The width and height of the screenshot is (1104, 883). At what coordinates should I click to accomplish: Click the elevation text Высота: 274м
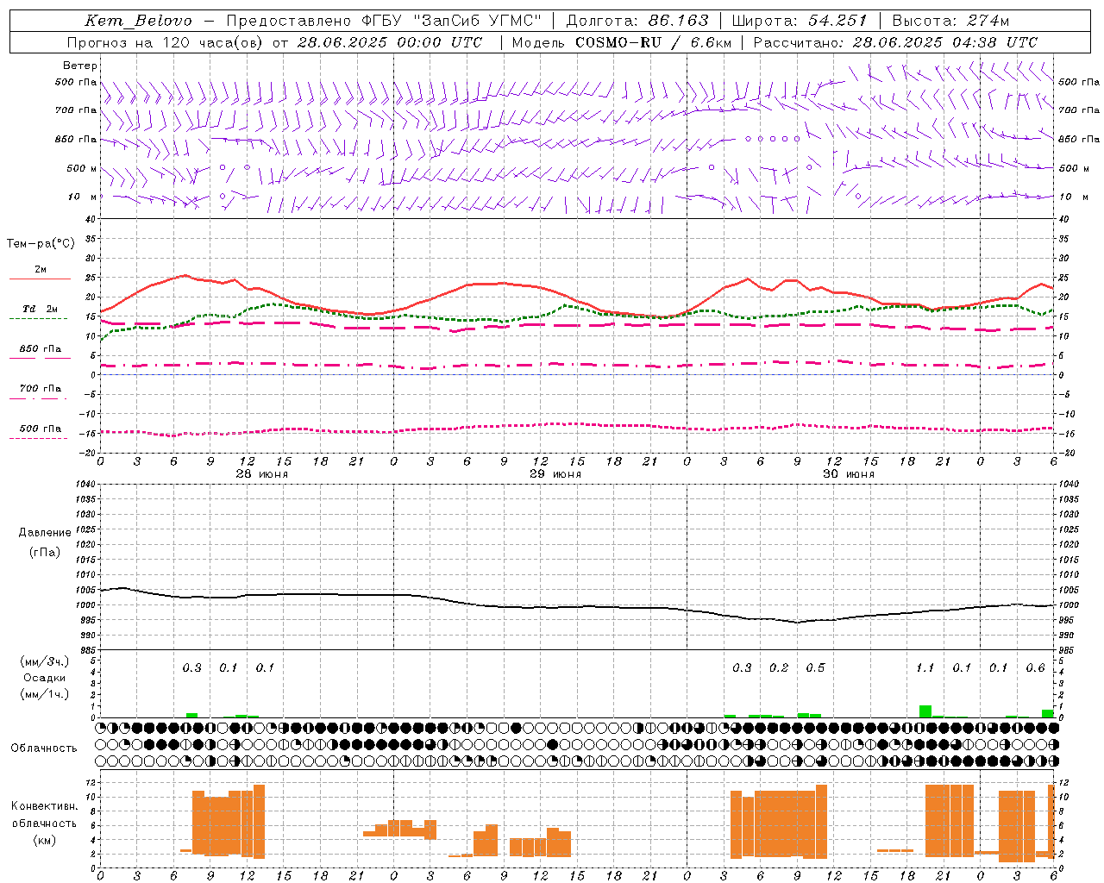click(950, 21)
